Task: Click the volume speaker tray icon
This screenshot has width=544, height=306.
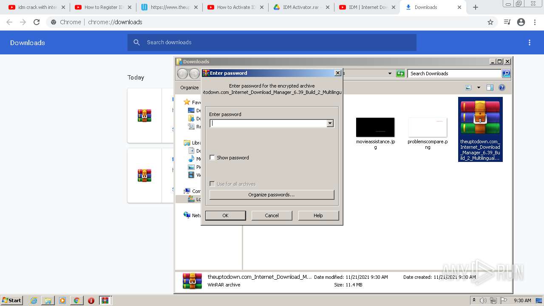Action: click(x=483, y=300)
